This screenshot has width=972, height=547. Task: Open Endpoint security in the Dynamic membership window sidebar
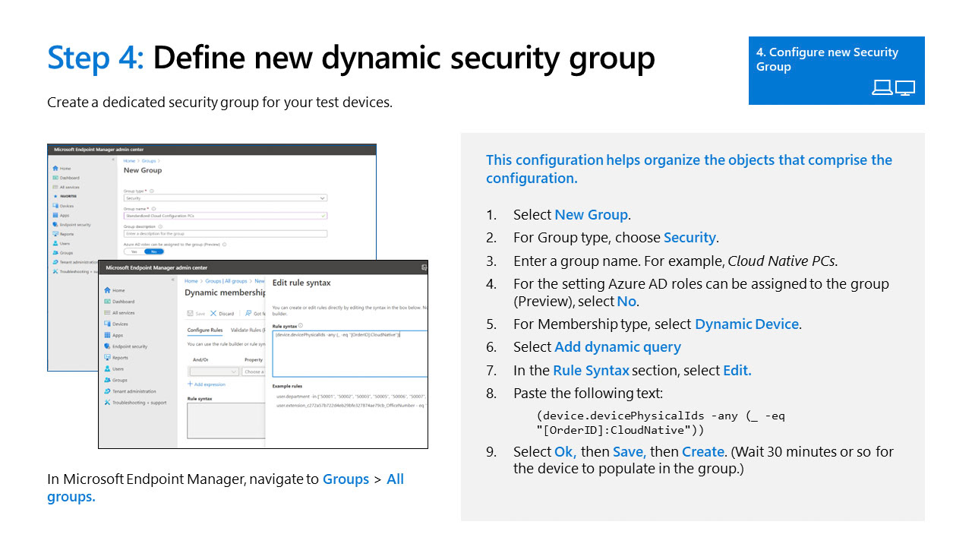click(125, 346)
